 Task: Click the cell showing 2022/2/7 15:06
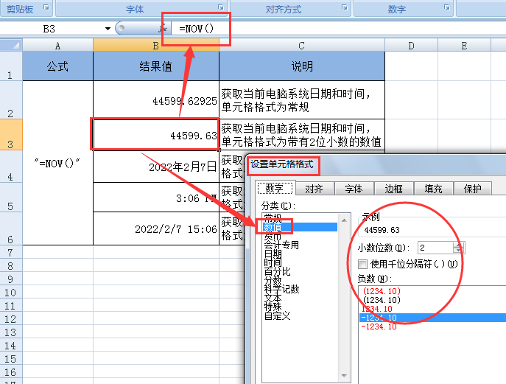[156, 228]
